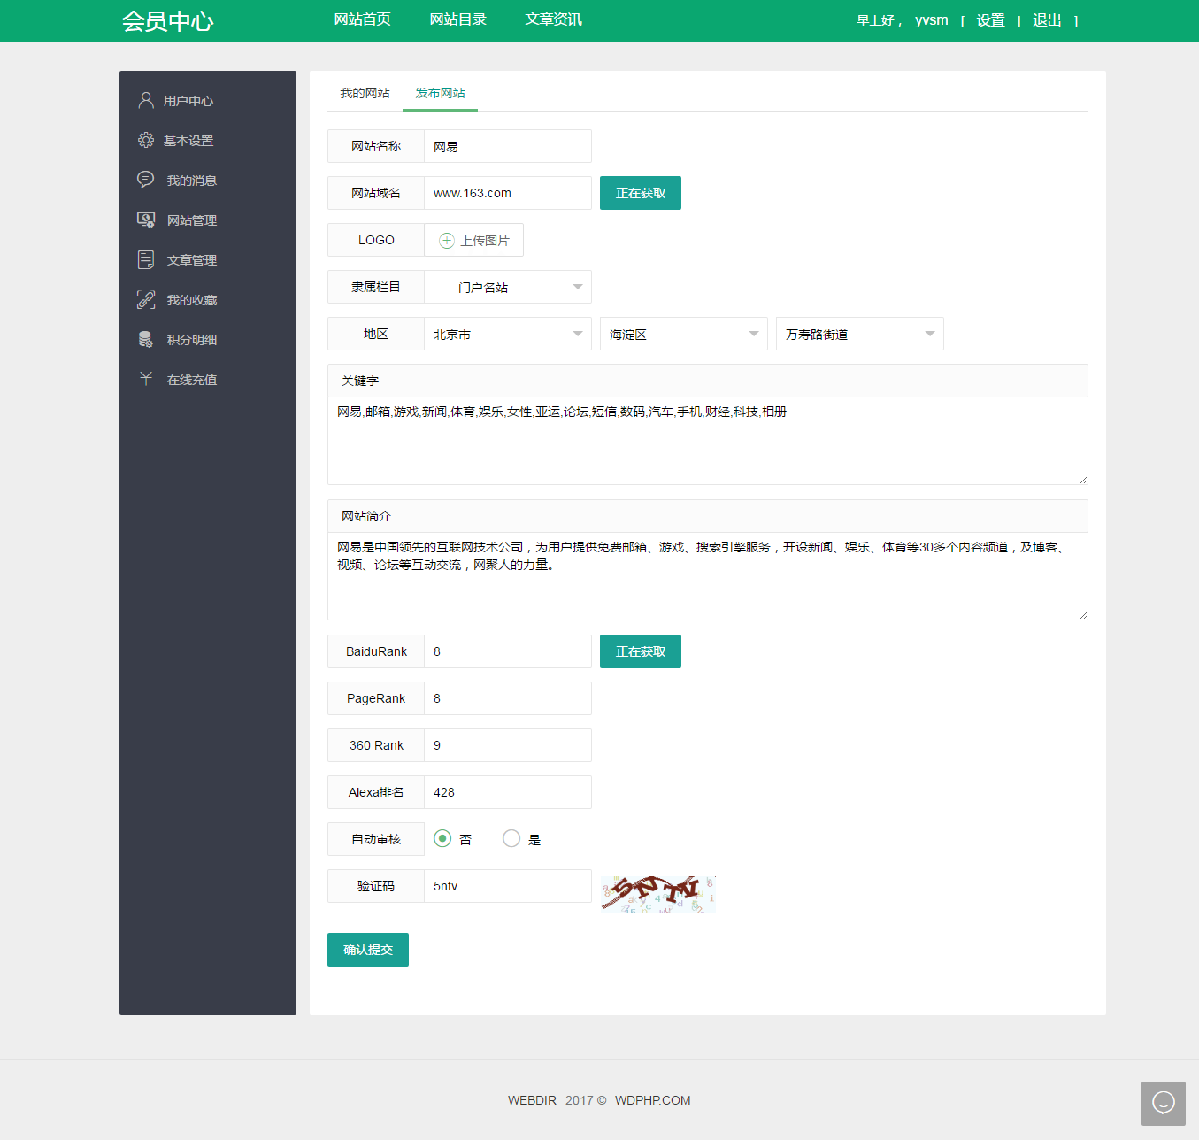Click the 确认提交 submit button
This screenshot has width=1199, height=1140.
click(368, 950)
